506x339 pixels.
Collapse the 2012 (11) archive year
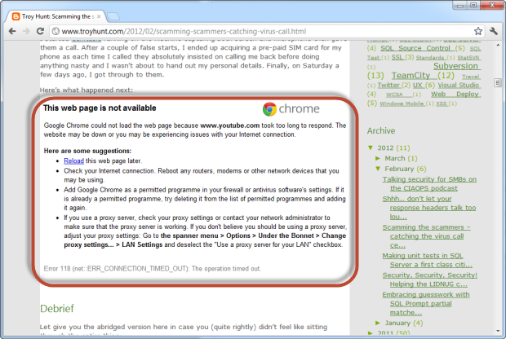pyautogui.click(x=371, y=148)
